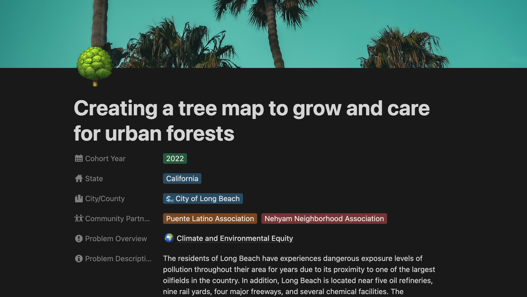Screen dimensions: 527x297
Task: Select the California tag
Action: point(182,178)
